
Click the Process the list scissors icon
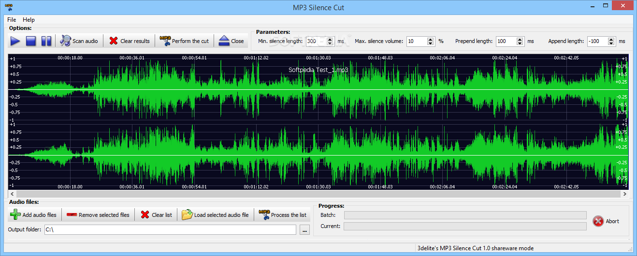(264, 215)
